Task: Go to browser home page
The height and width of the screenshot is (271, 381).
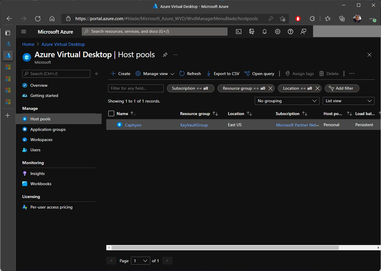Action: tap(52, 19)
